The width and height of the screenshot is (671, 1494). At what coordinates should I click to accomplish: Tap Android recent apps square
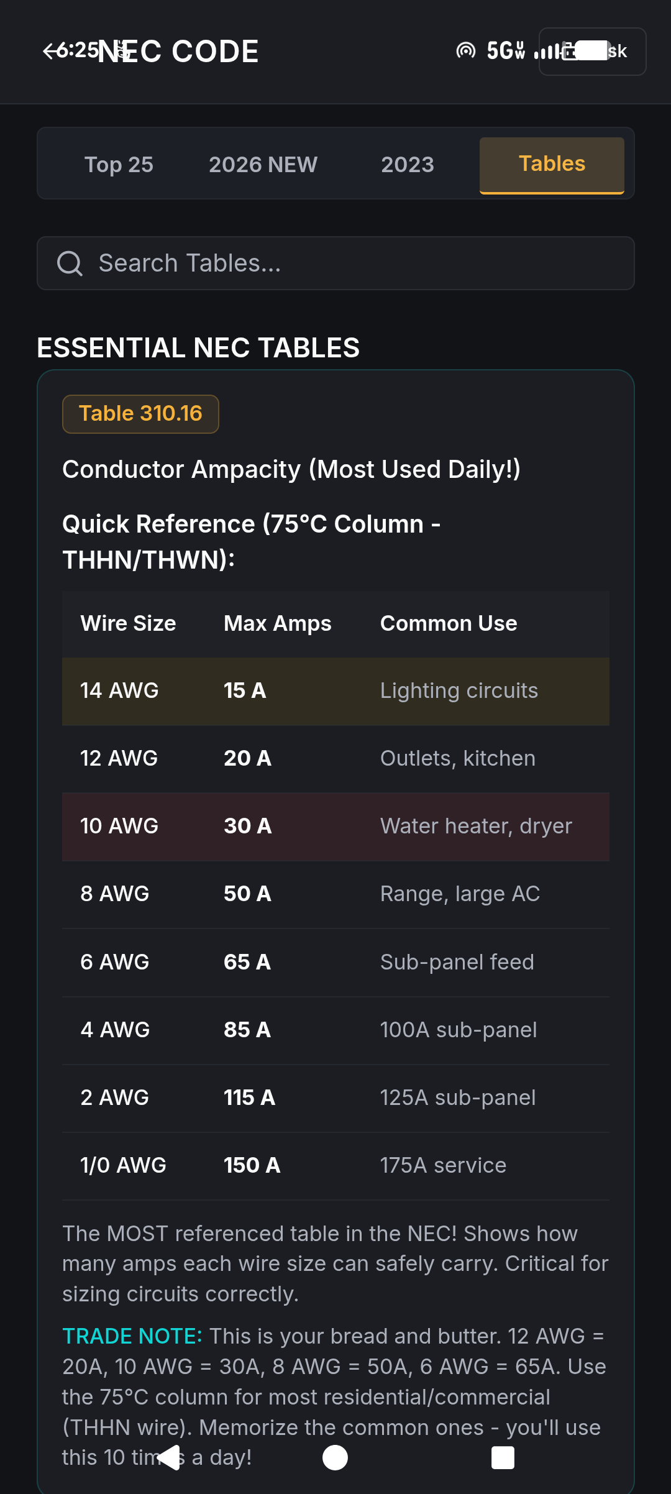pos(503,1457)
